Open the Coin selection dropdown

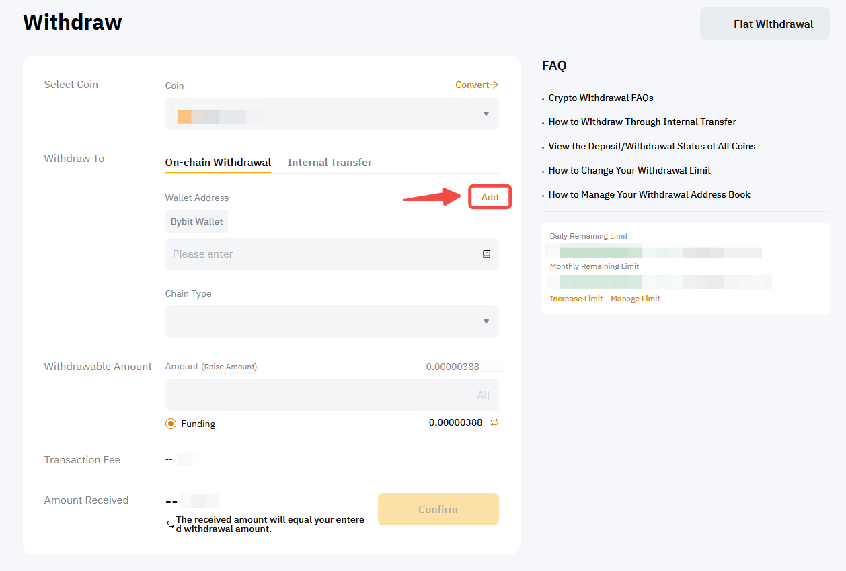click(332, 114)
